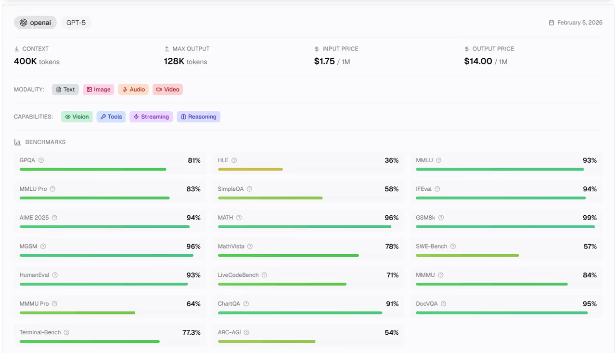616x353 pixels.
Task: Click the help icon beside SWE-Bench
Action: click(x=453, y=247)
